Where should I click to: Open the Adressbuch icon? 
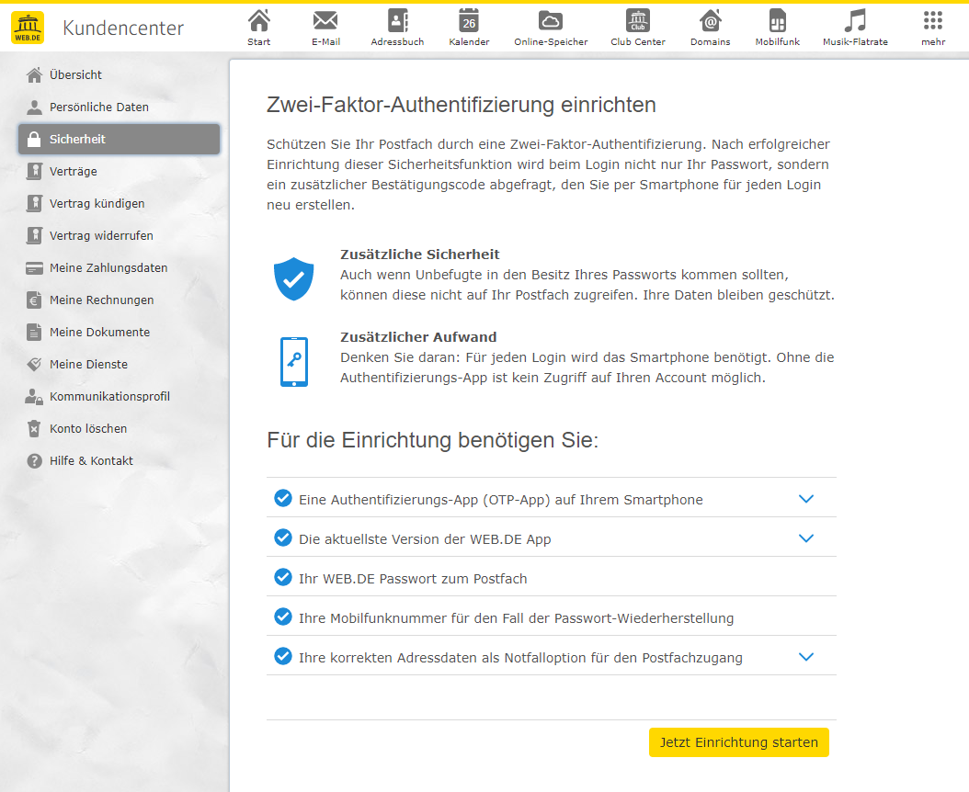(397, 21)
